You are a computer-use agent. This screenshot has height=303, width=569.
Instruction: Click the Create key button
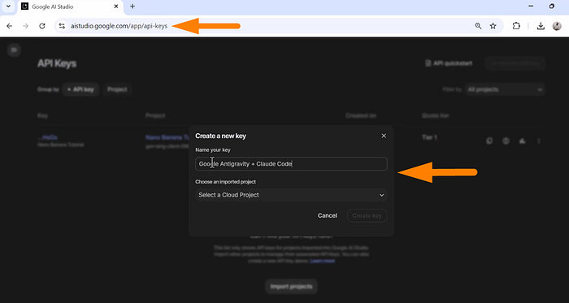click(367, 215)
